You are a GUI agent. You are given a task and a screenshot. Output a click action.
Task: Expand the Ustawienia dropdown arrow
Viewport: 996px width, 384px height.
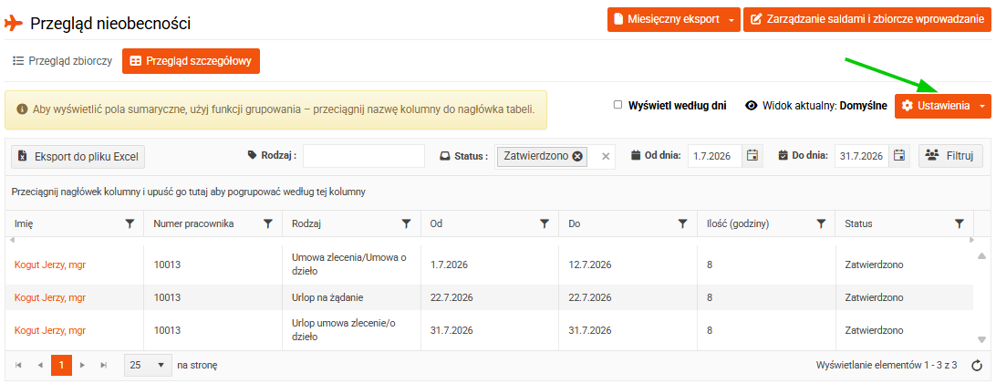[x=982, y=106]
